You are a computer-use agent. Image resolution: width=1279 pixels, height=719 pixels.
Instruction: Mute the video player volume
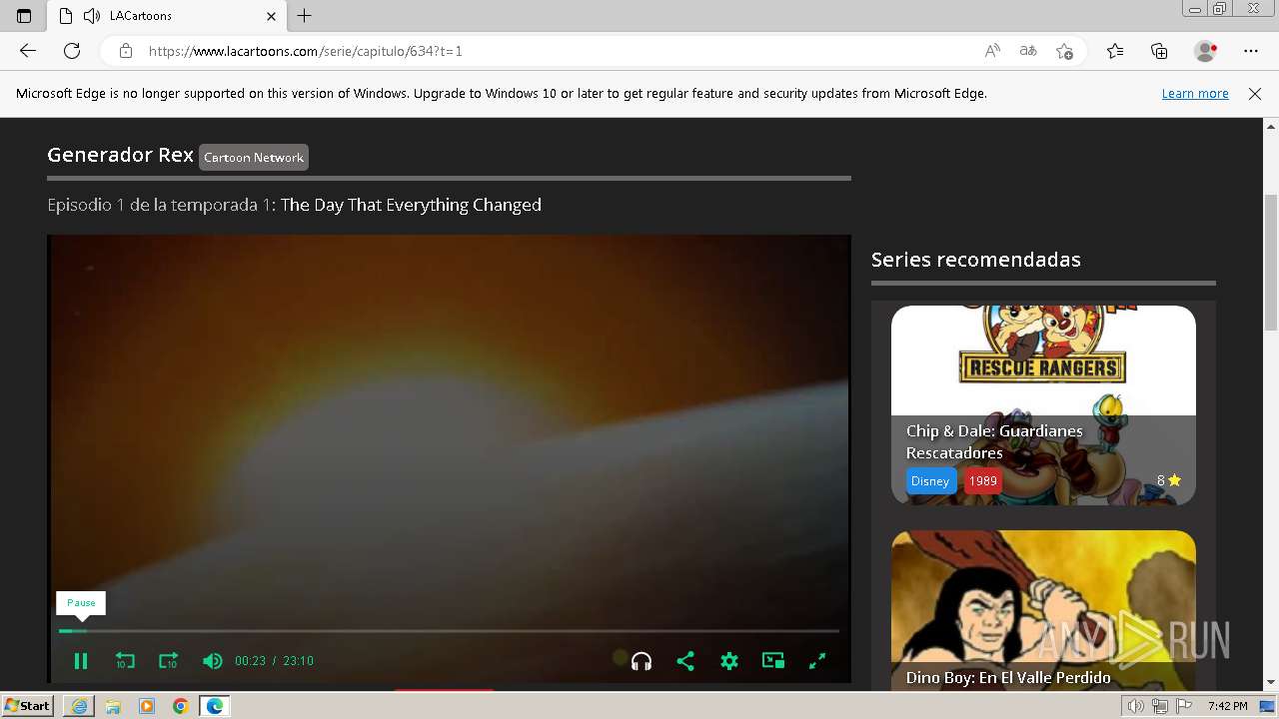(212, 661)
